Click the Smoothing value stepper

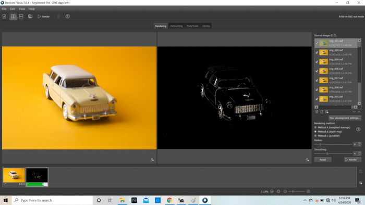click(x=360, y=153)
